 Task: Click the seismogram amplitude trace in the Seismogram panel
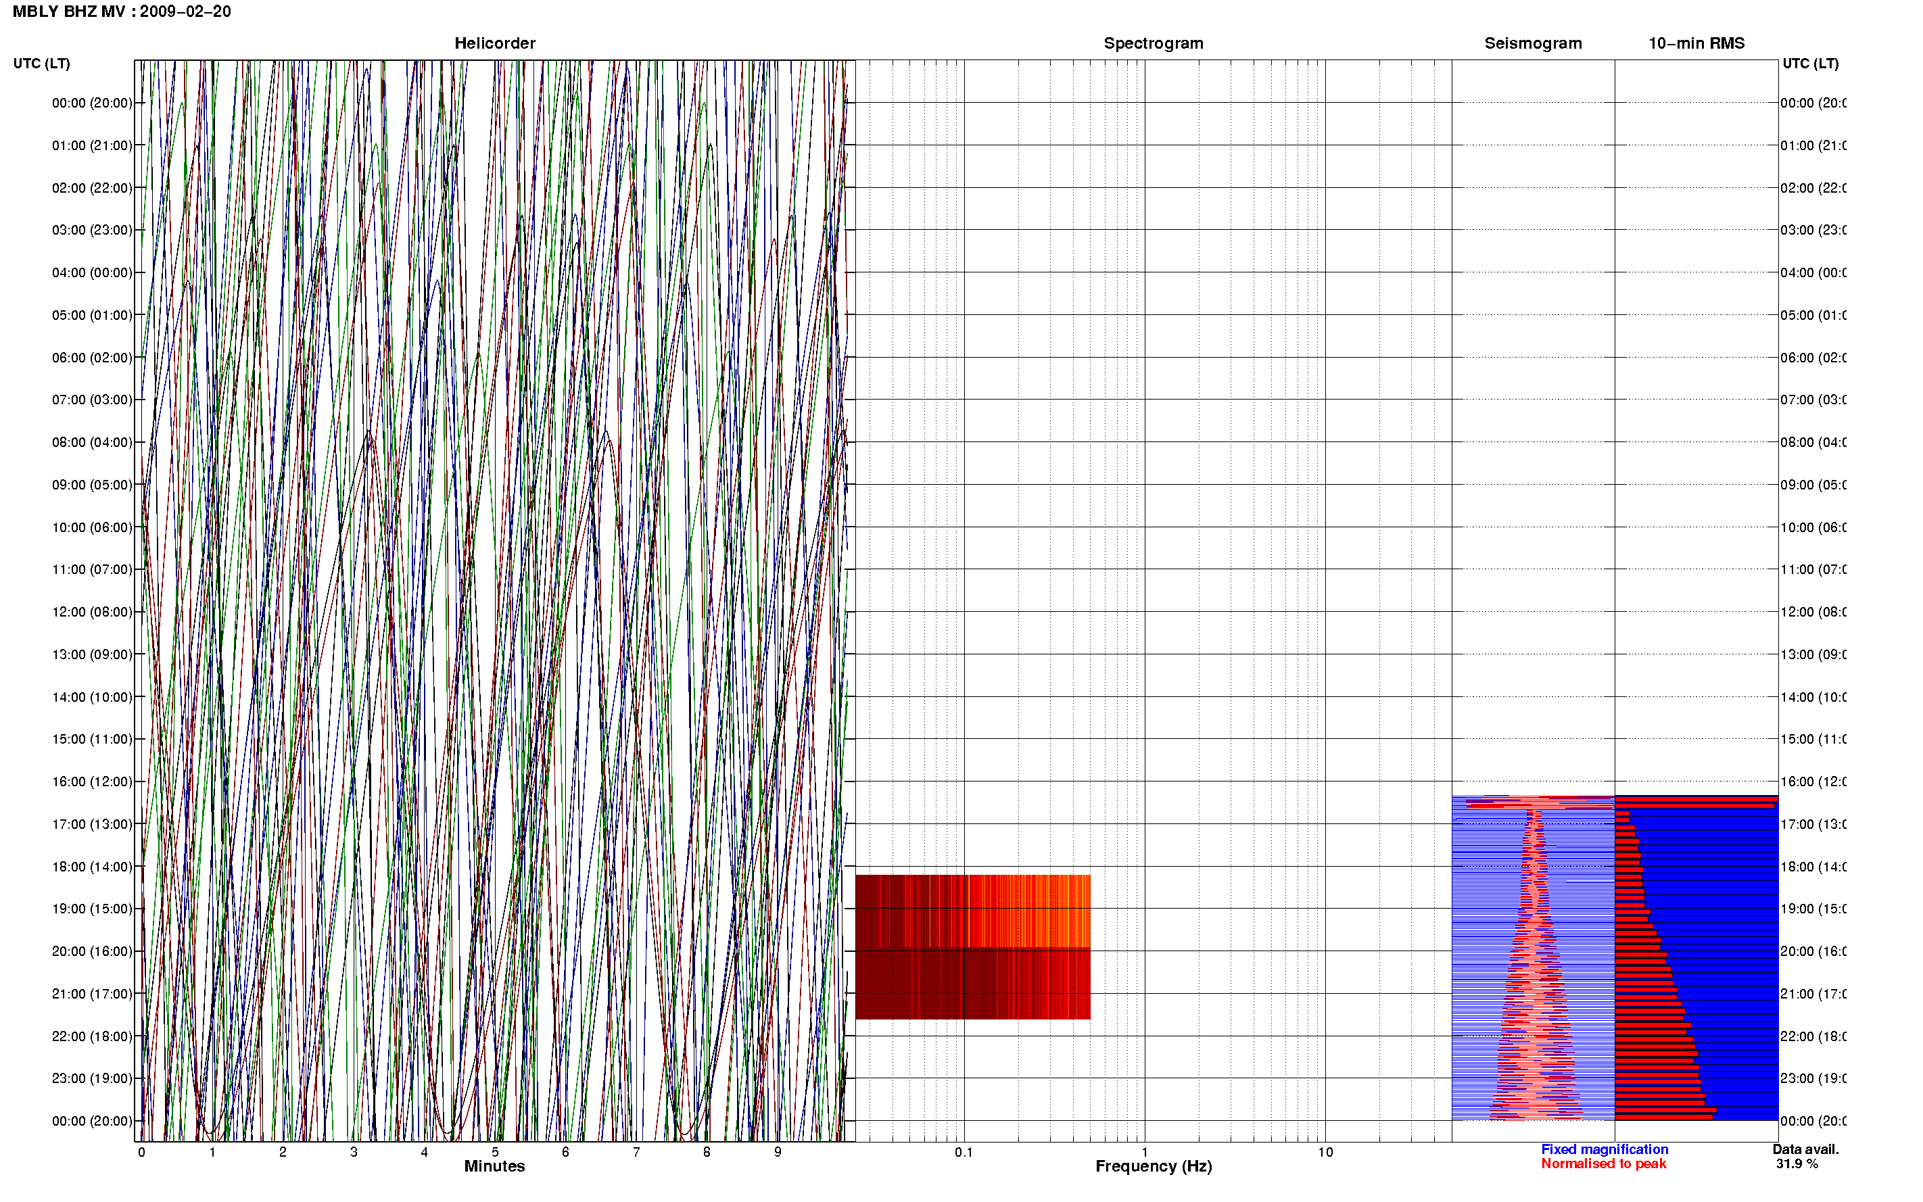[x=1533, y=958]
